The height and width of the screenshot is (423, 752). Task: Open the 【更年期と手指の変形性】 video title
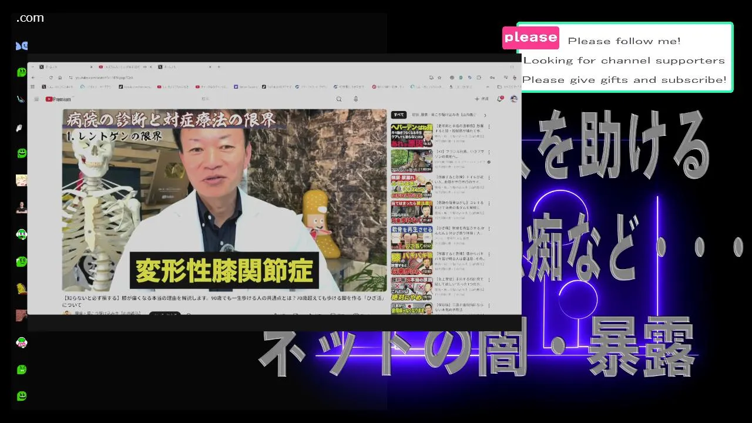tap(460, 128)
